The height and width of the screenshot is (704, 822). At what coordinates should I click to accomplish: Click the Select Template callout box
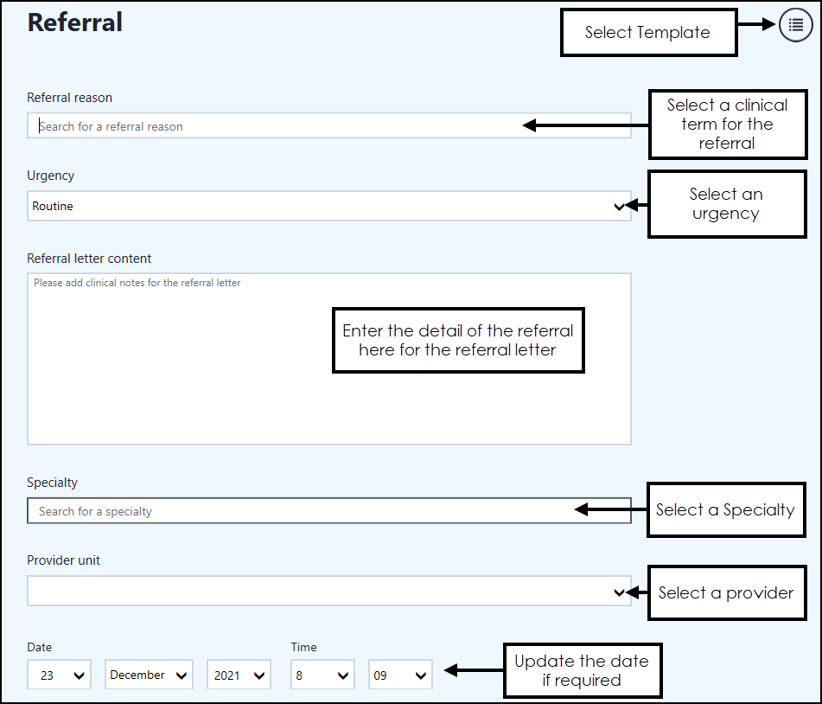pos(648,33)
